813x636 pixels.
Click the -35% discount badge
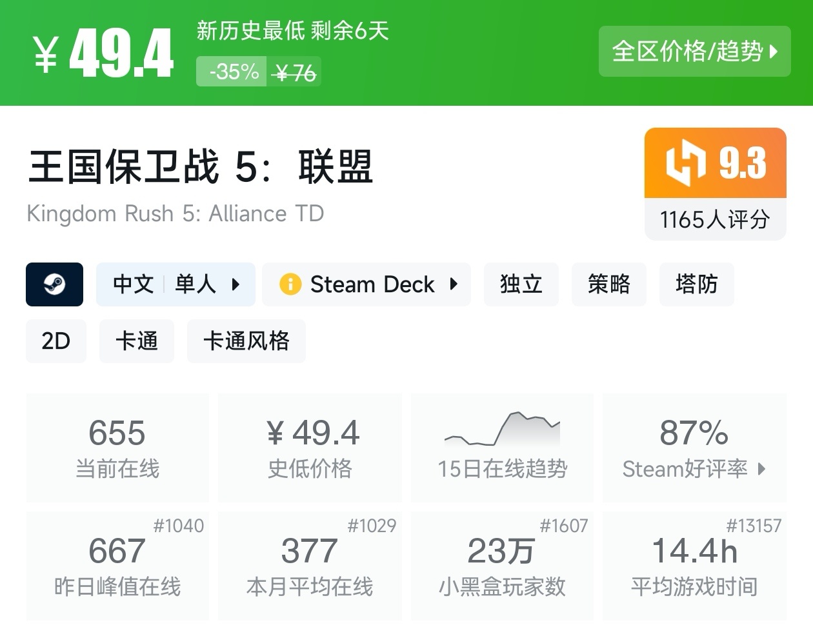[231, 71]
